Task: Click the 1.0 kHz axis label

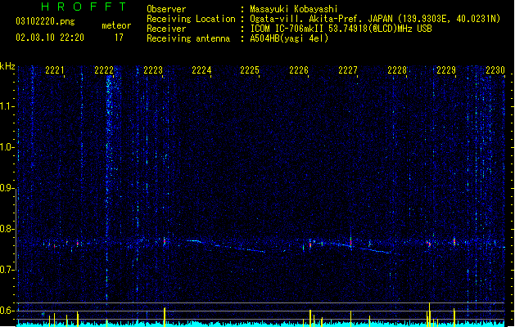Action: pos(7,147)
